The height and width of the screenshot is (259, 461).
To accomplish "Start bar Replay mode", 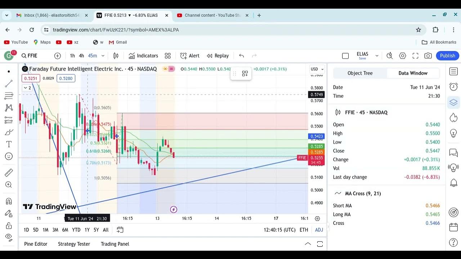I will pyautogui.click(x=218, y=56).
